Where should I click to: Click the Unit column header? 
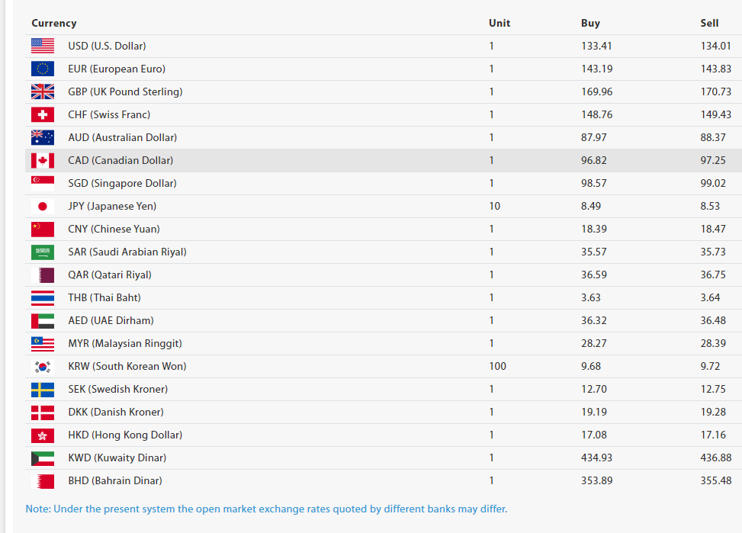[499, 23]
